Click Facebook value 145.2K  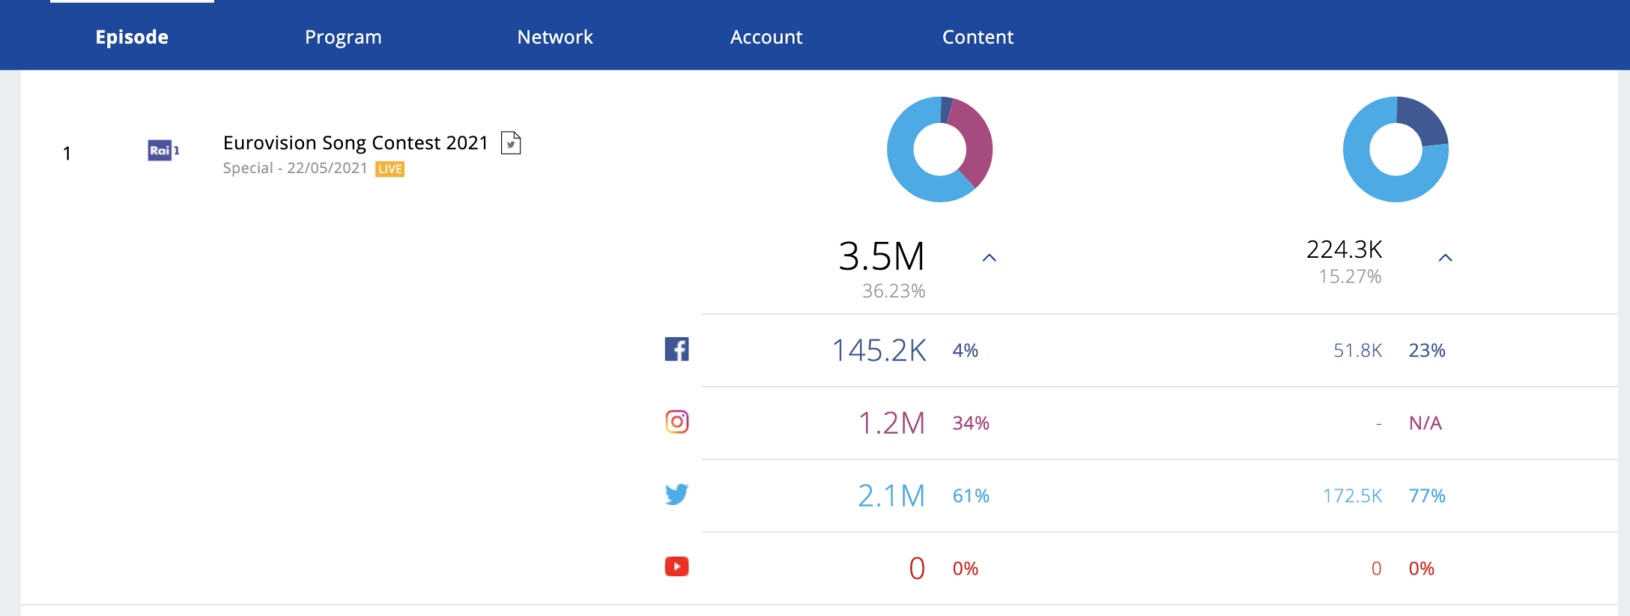tap(879, 350)
